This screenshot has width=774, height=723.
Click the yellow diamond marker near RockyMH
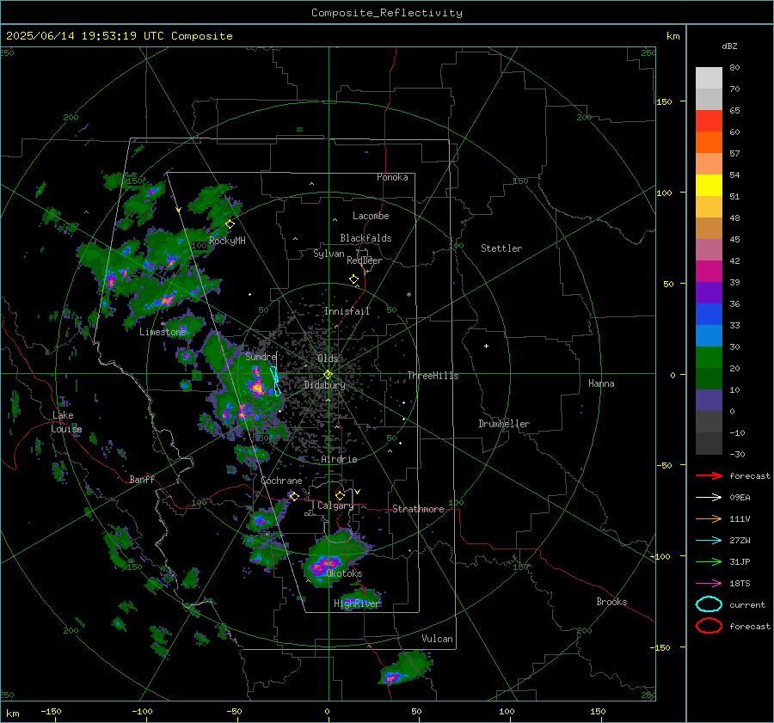[x=230, y=224]
